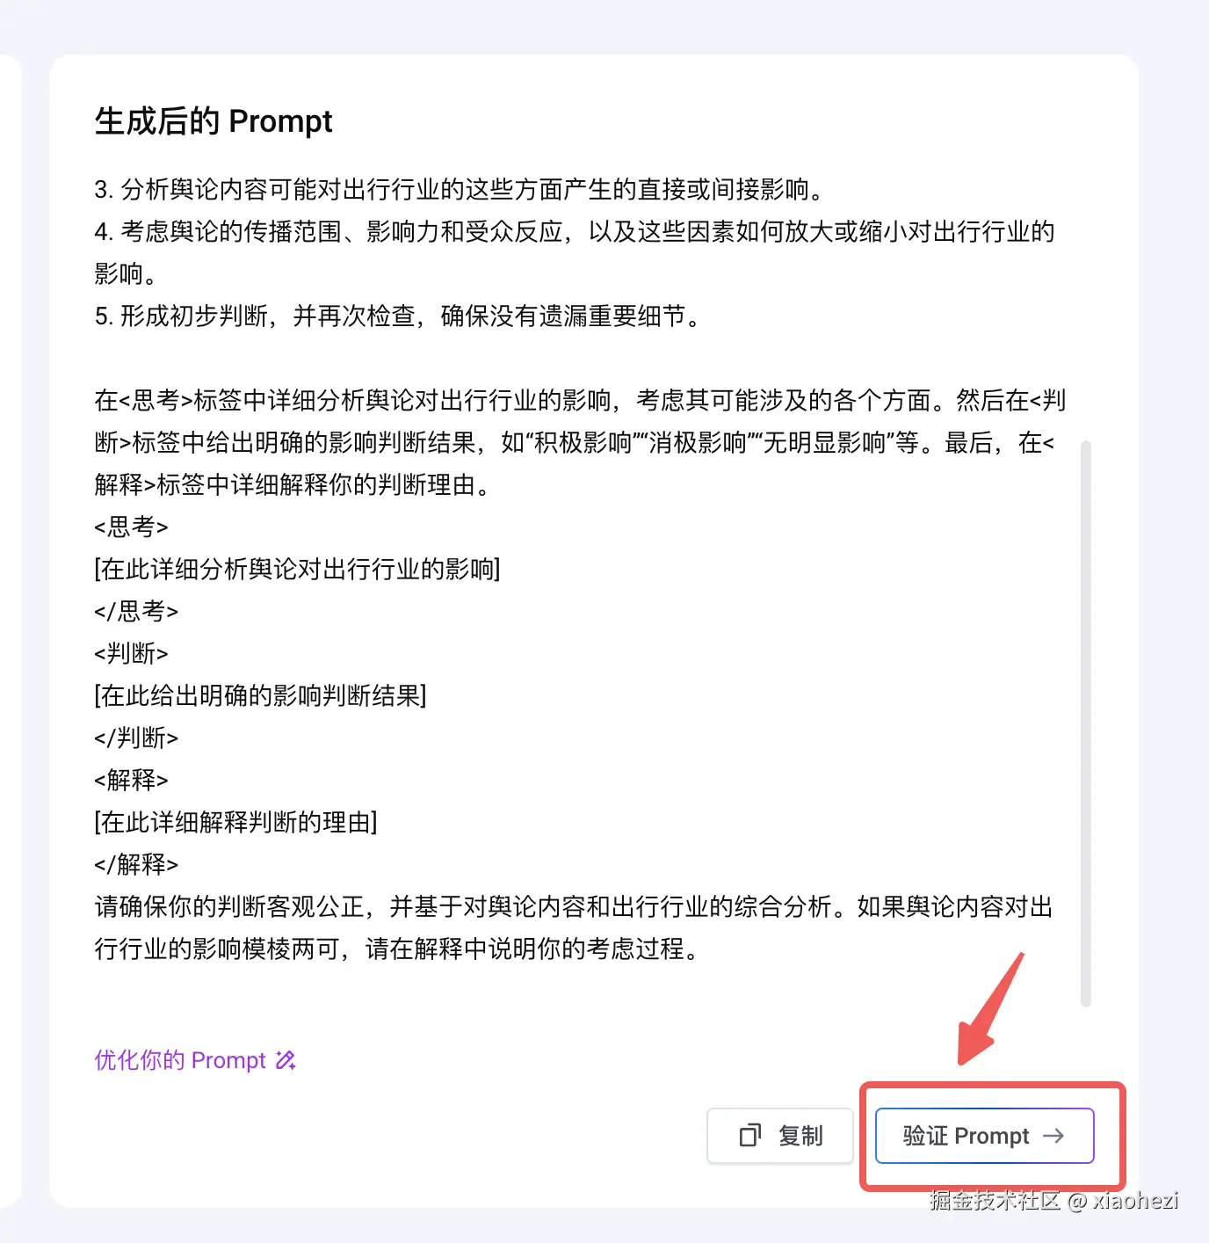Viewport: 1209px width, 1243px height.
Task: Click the opening <解释> tag line
Action: 131,780
